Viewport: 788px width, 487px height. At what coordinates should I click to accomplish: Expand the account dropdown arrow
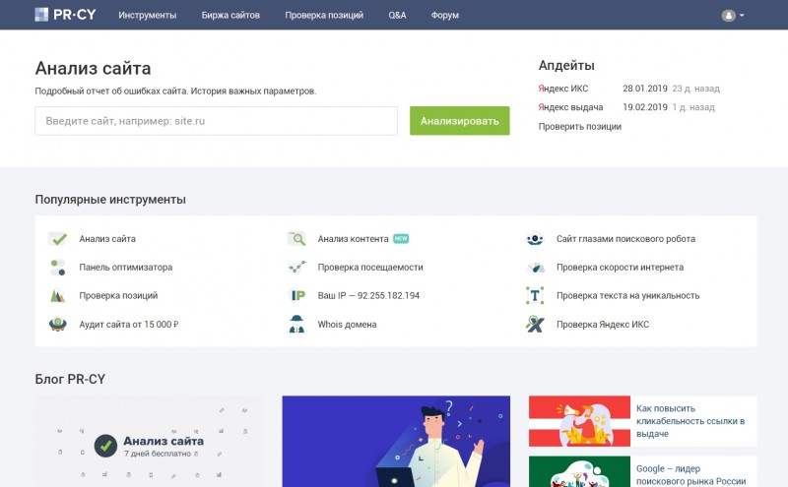coord(742,16)
